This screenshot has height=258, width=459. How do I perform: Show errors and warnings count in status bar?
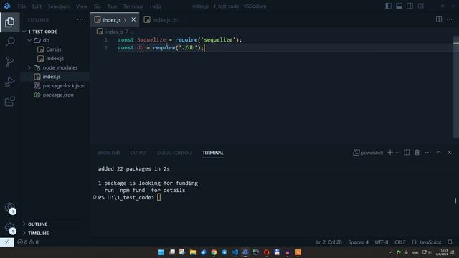tap(28, 242)
